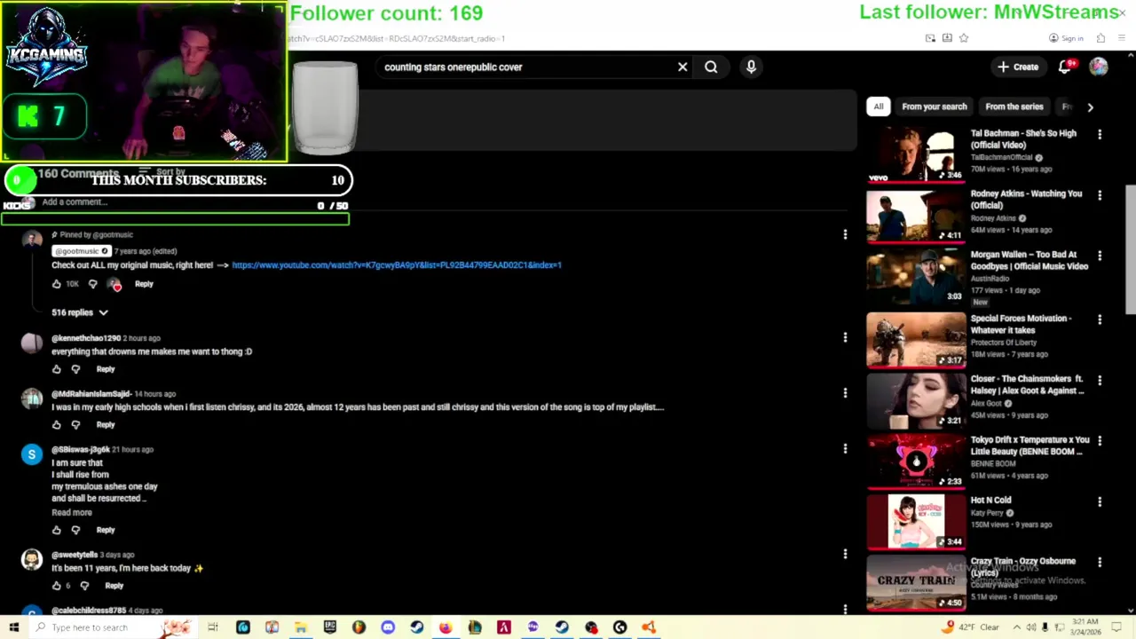Screen dimensions: 1136x639
Task: Open the browser extensions puzzle icon
Action: point(1100,38)
